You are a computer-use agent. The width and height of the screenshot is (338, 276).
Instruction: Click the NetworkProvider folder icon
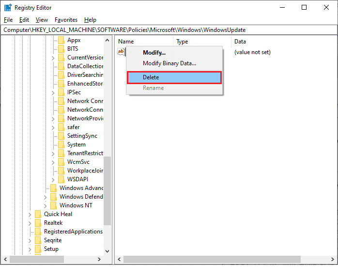click(x=61, y=118)
